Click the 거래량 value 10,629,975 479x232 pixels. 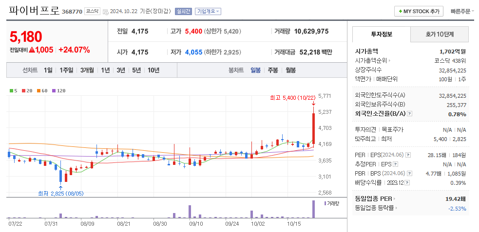pyautogui.click(x=311, y=31)
